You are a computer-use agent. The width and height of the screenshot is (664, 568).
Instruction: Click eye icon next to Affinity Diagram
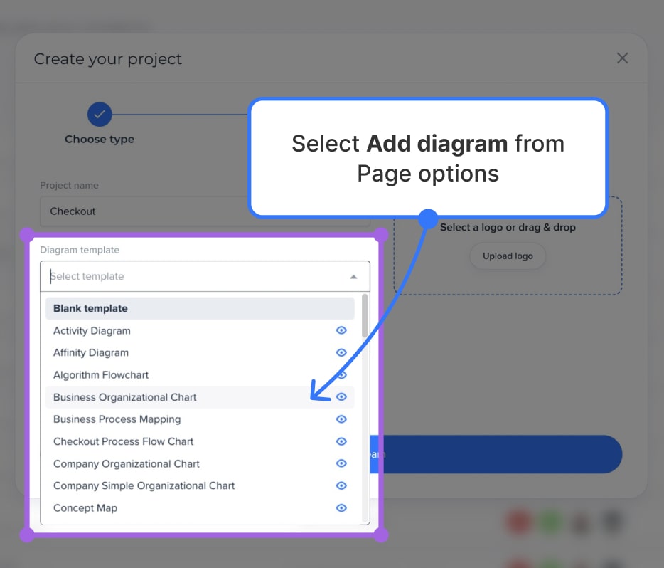point(341,352)
